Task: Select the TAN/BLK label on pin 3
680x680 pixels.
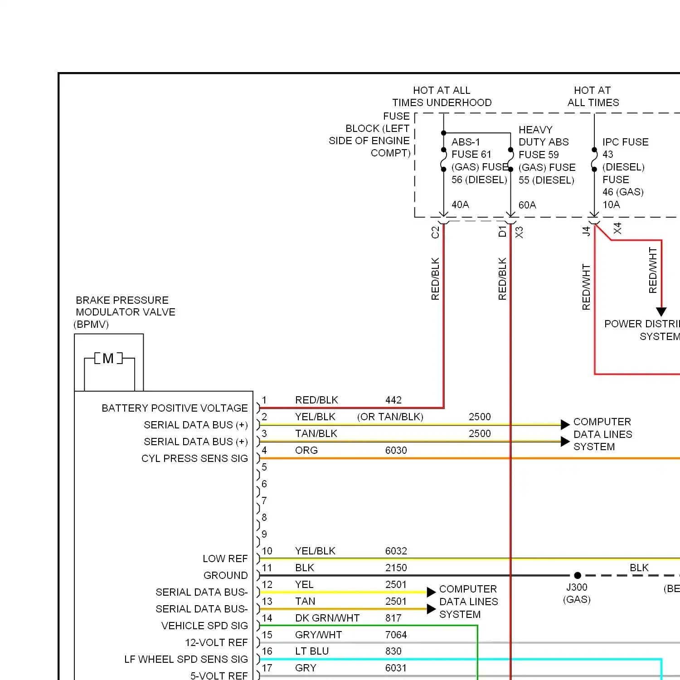Action: coord(316,433)
